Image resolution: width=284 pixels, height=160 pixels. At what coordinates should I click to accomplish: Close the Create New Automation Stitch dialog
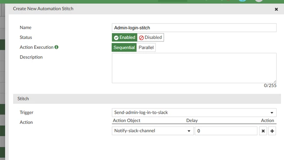[276, 9]
